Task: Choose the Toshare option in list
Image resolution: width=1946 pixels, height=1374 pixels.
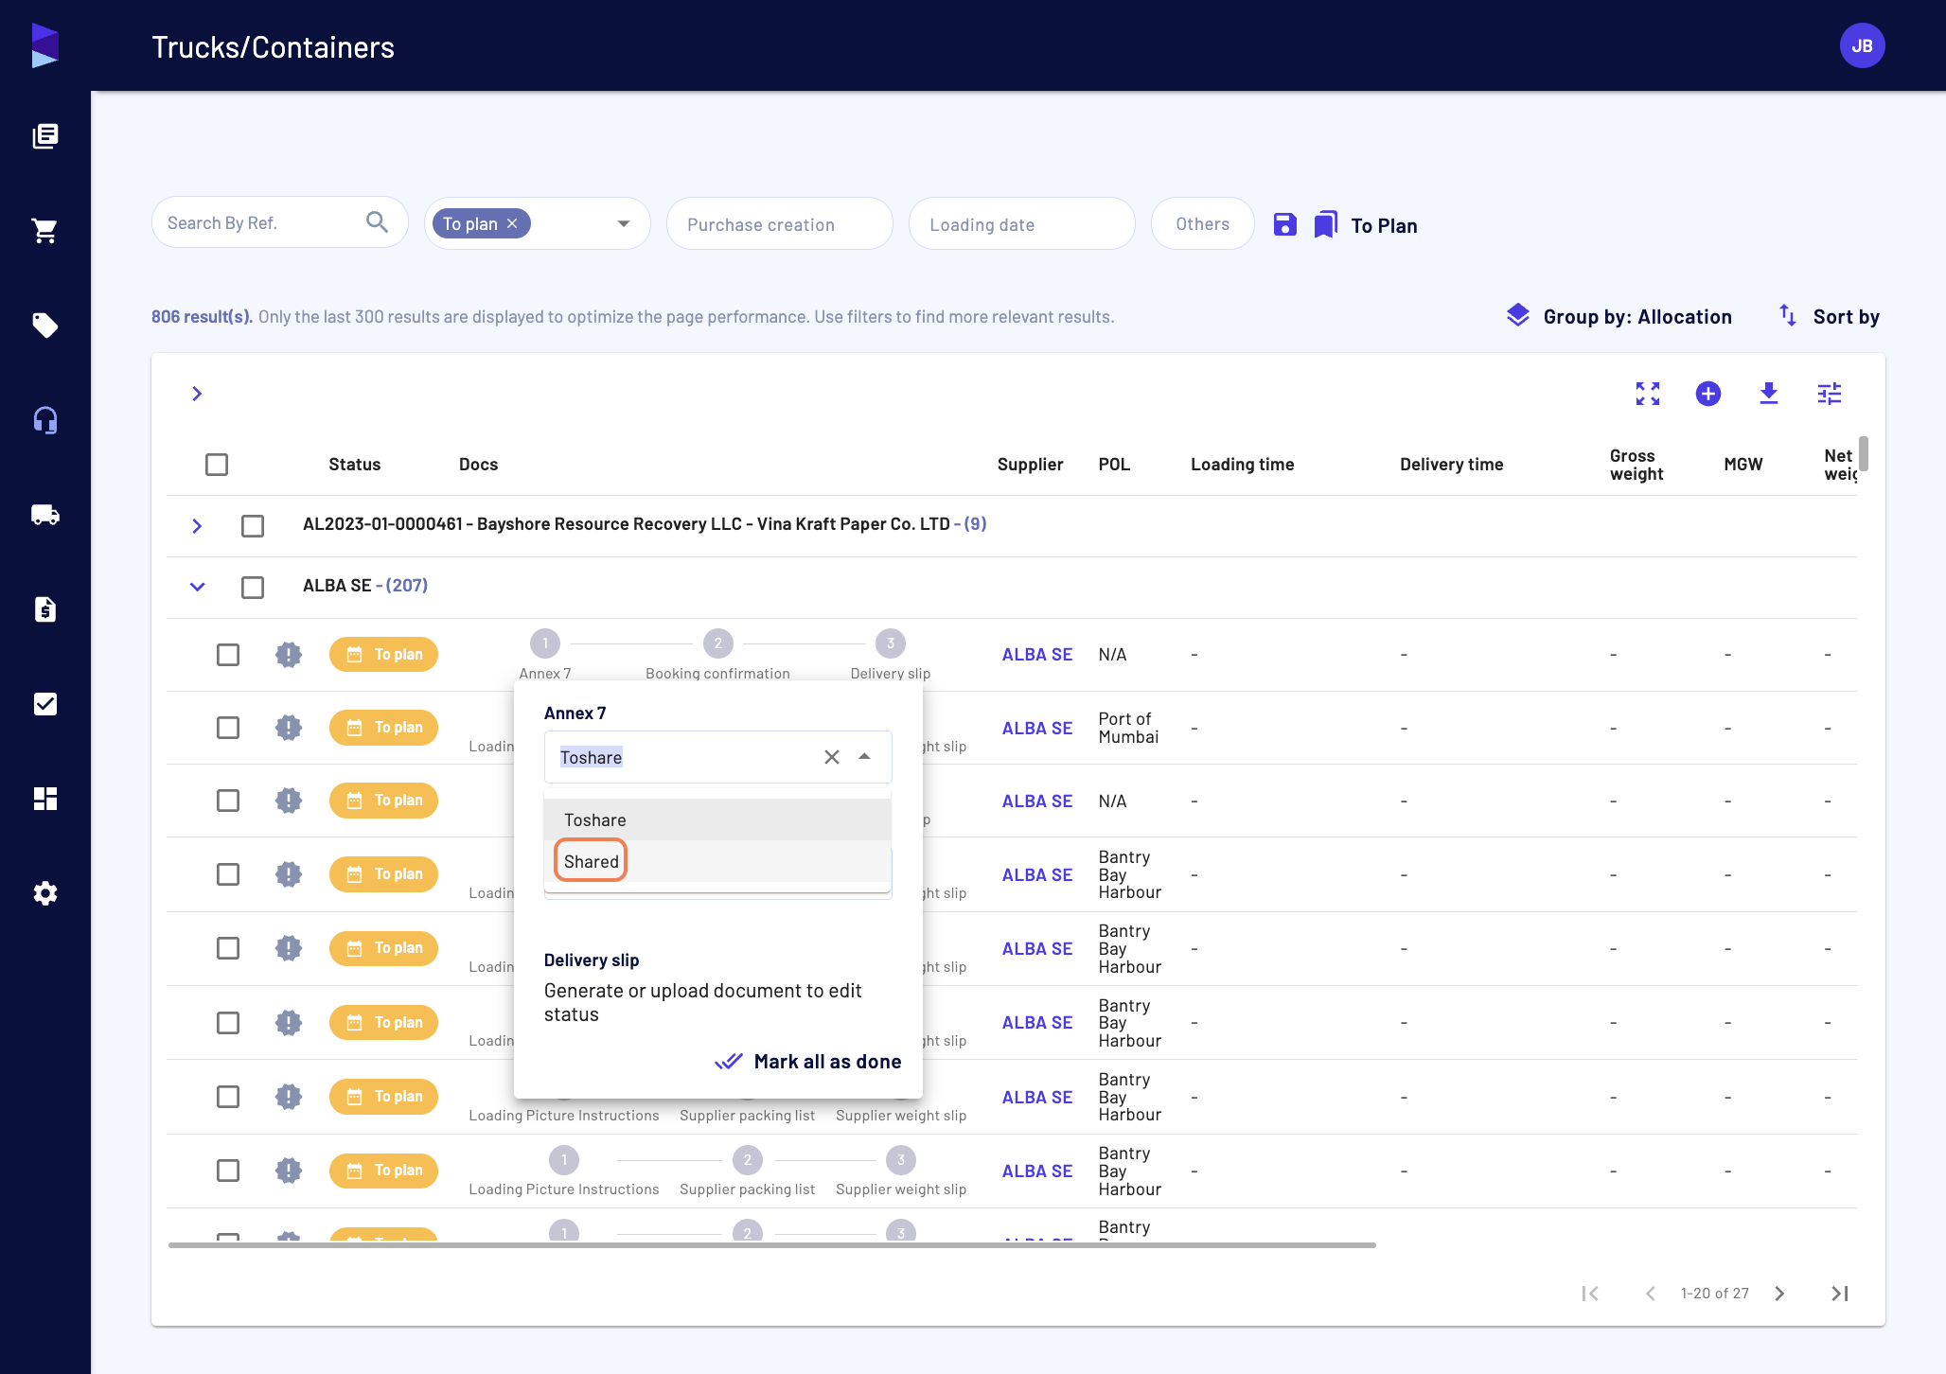Action: [x=717, y=819]
